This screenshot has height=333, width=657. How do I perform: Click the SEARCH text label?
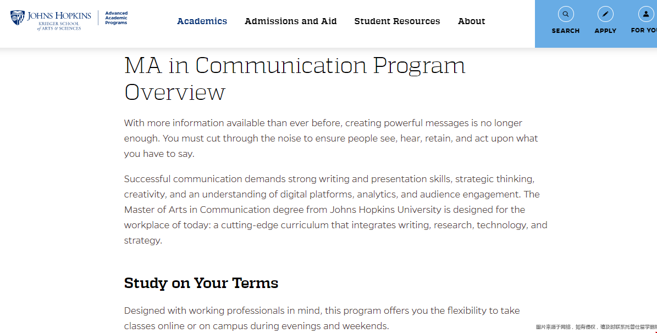pos(566,31)
